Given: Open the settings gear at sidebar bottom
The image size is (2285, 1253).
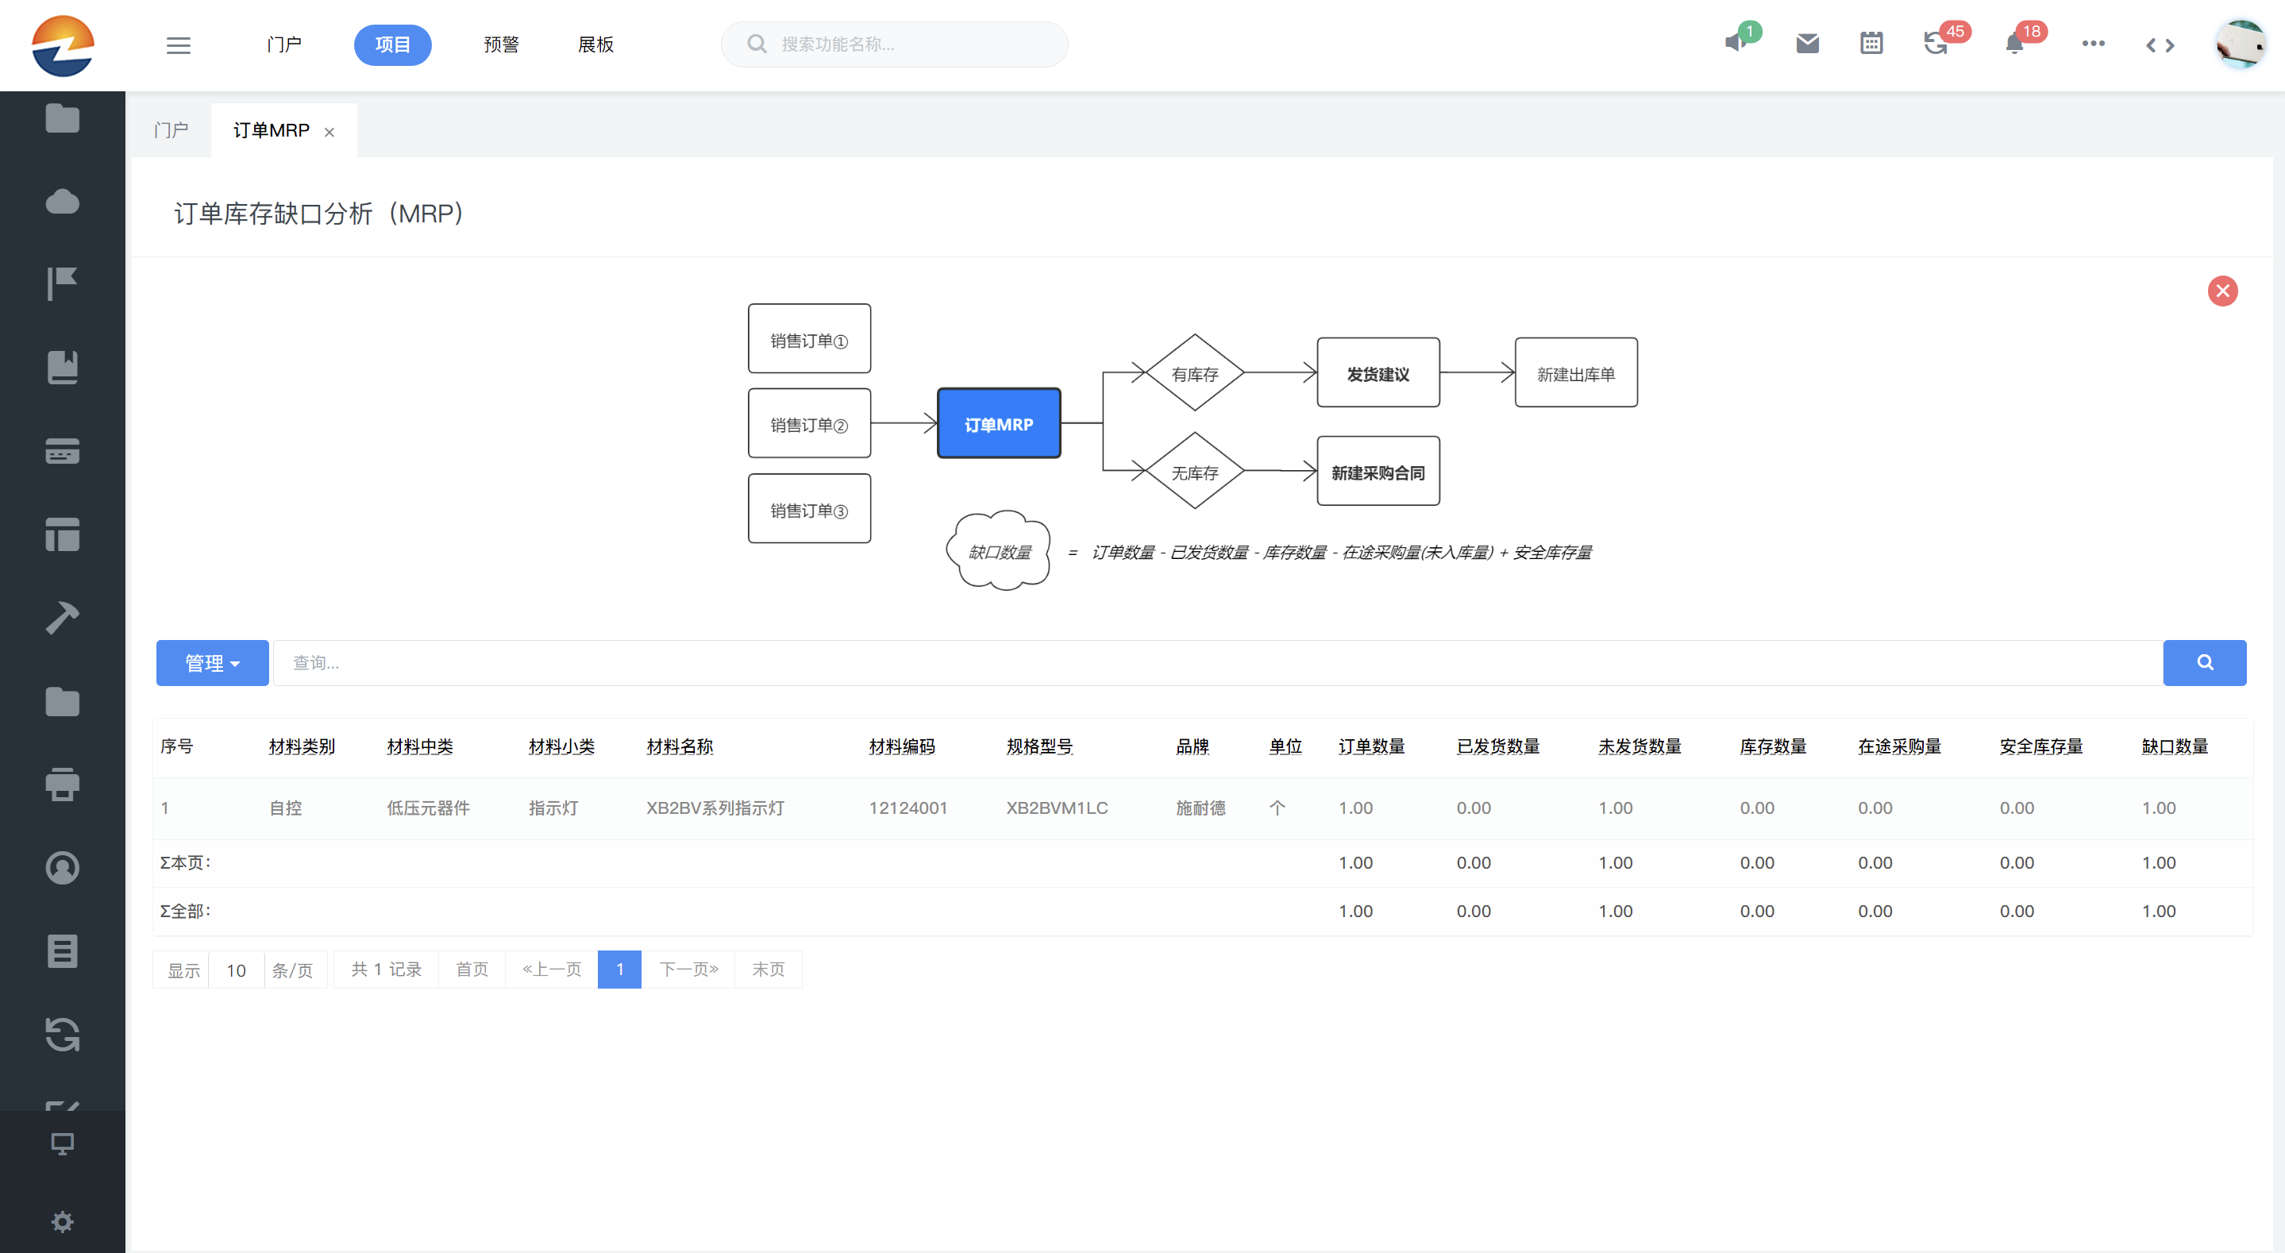Looking at the screenshot, I should 62,1222.
